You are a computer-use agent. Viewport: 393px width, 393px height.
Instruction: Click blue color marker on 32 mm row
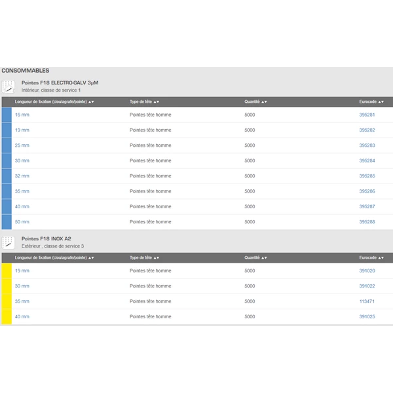6,176
